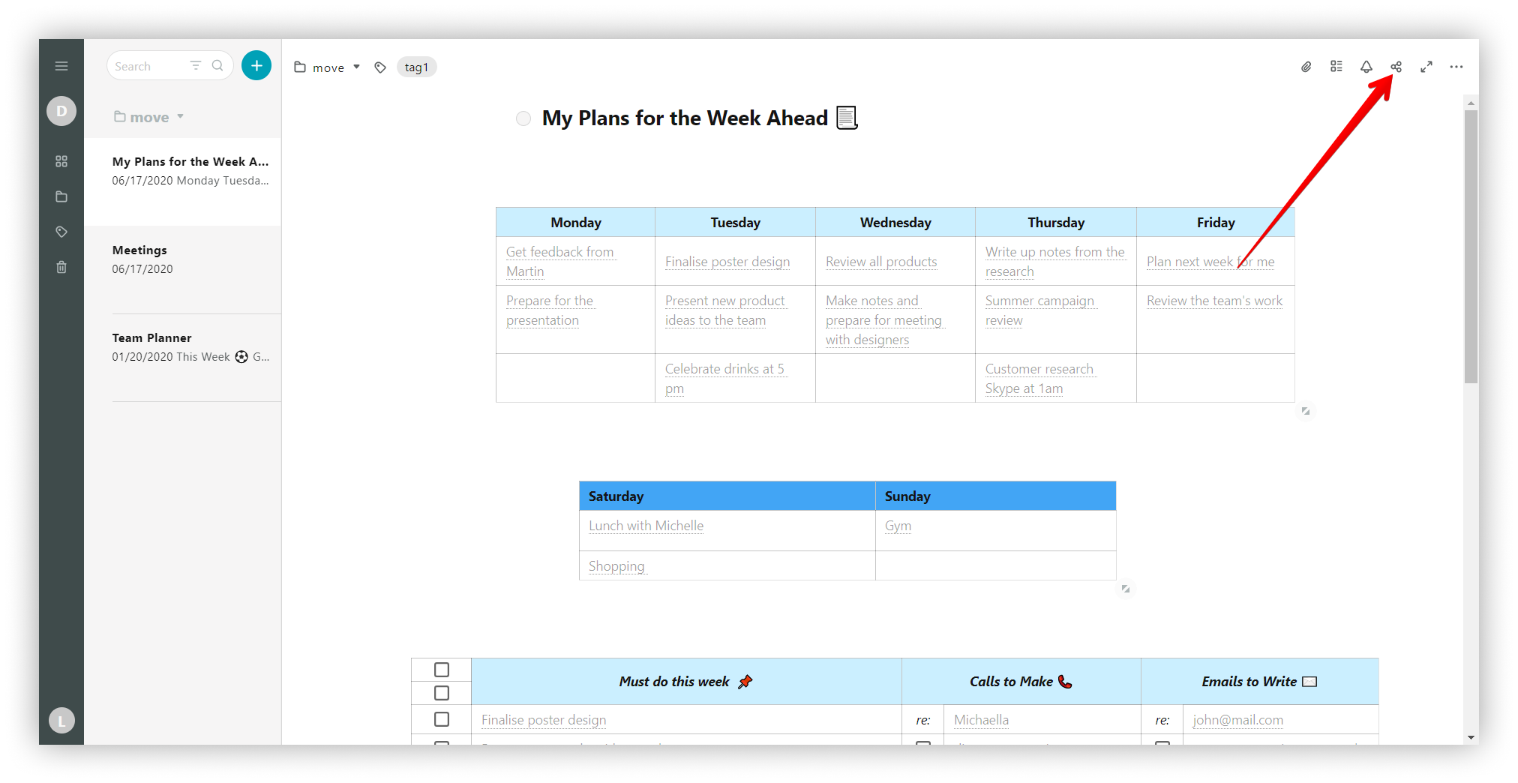
Task: Click Prepare for the presentation cell
Action: coord(575,319)
